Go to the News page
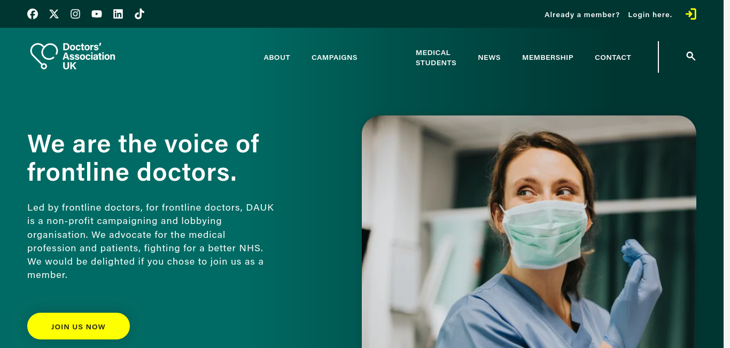Image resolution: width=730 pixels, height=348 pixels. (489, 57)
